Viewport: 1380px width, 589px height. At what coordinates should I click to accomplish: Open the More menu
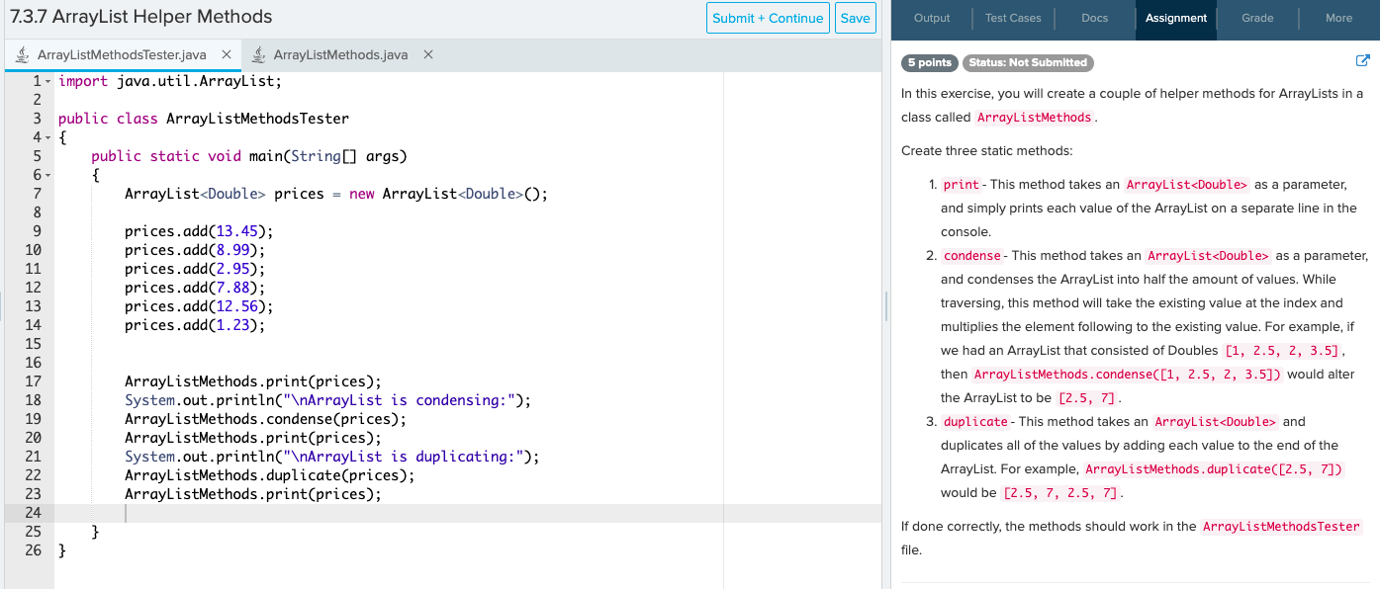point(1338,17)
